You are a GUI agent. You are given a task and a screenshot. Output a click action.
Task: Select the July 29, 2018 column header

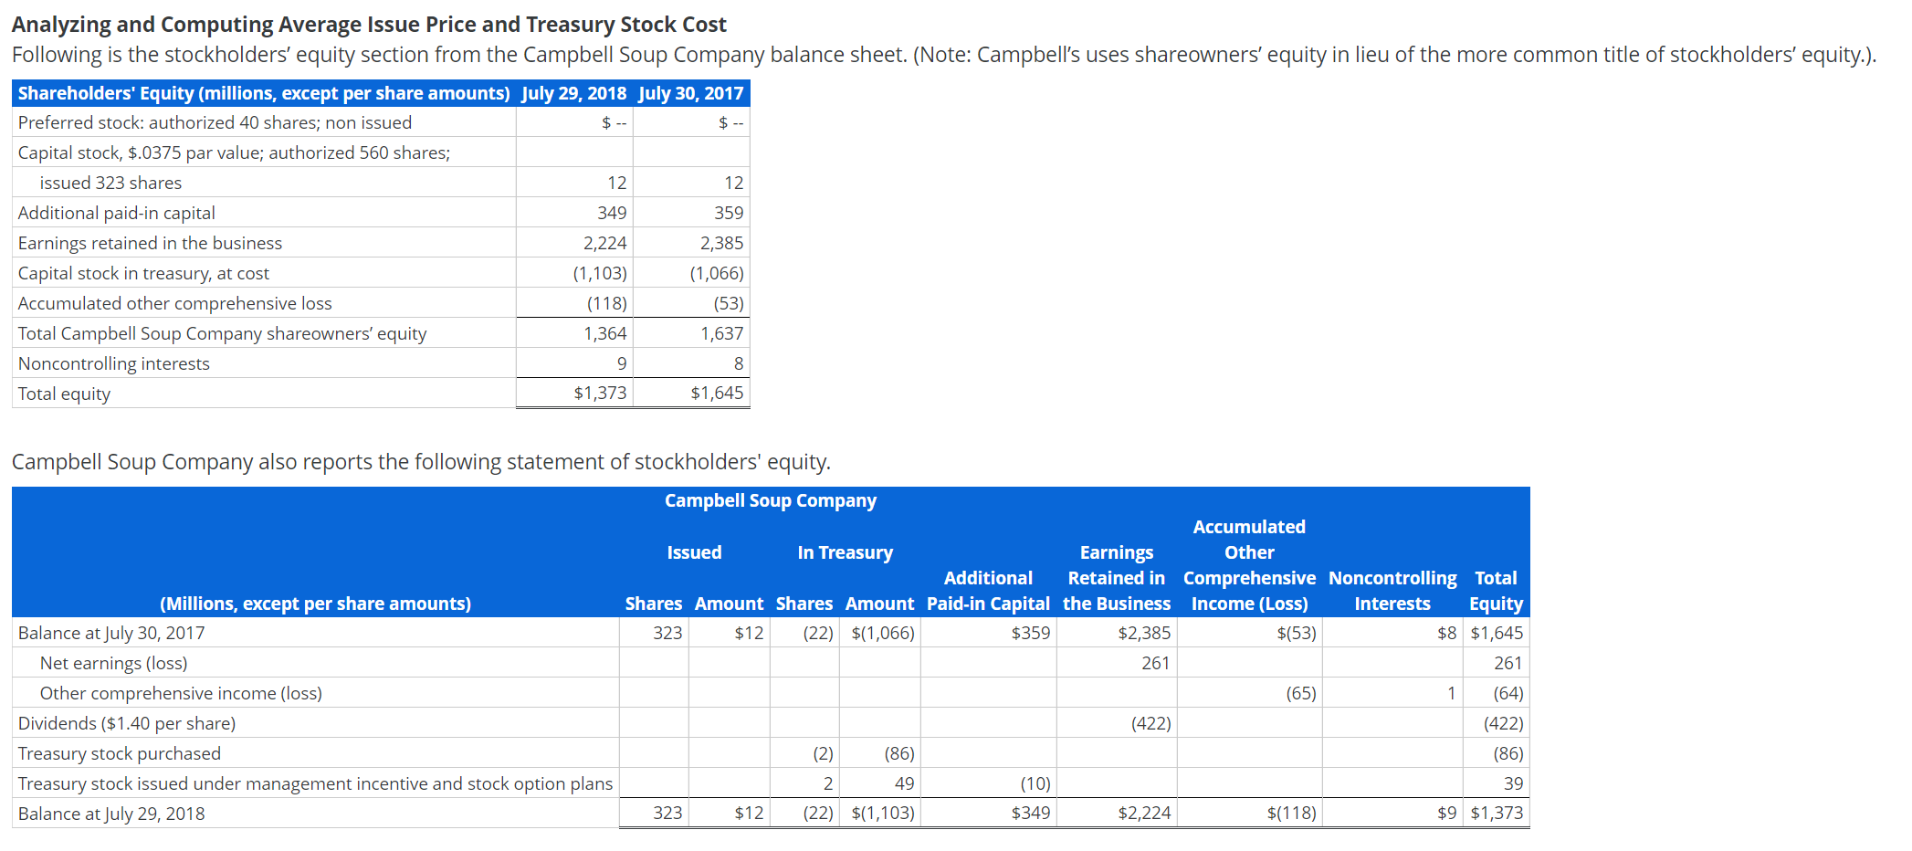[573, 93]
